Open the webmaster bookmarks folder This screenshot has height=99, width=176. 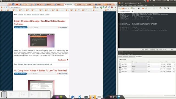pos(61,10)
